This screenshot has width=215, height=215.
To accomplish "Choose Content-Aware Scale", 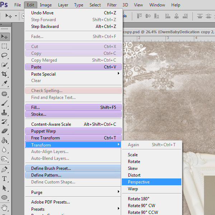I will [x=73, y=124].
